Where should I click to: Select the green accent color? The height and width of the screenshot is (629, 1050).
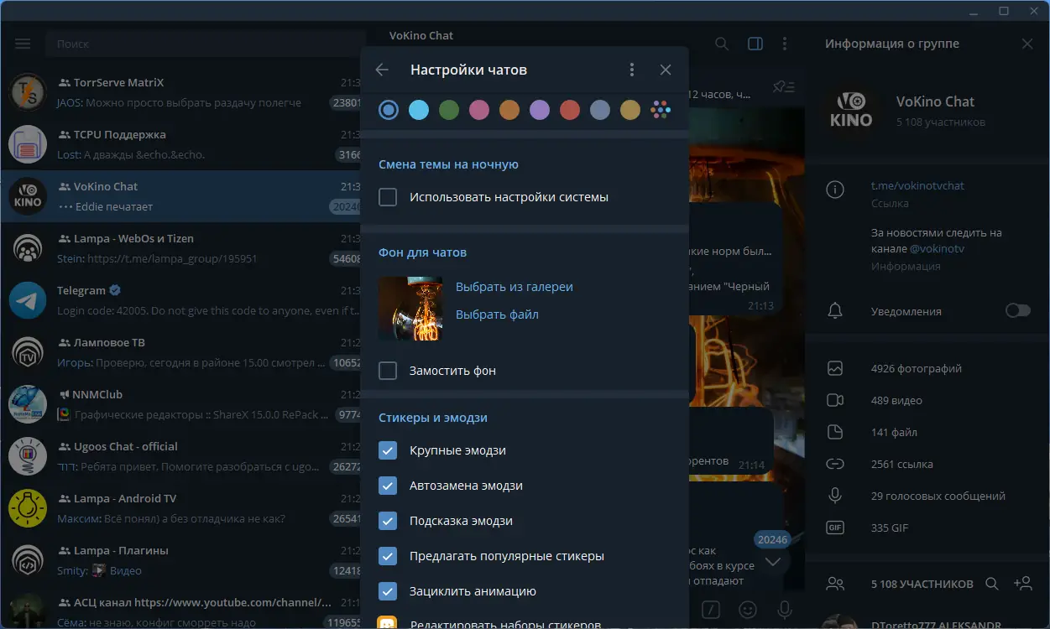coord(449,110)
